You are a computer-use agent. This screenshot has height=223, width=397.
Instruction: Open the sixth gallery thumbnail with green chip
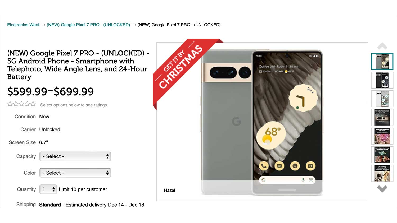(382, 155)
